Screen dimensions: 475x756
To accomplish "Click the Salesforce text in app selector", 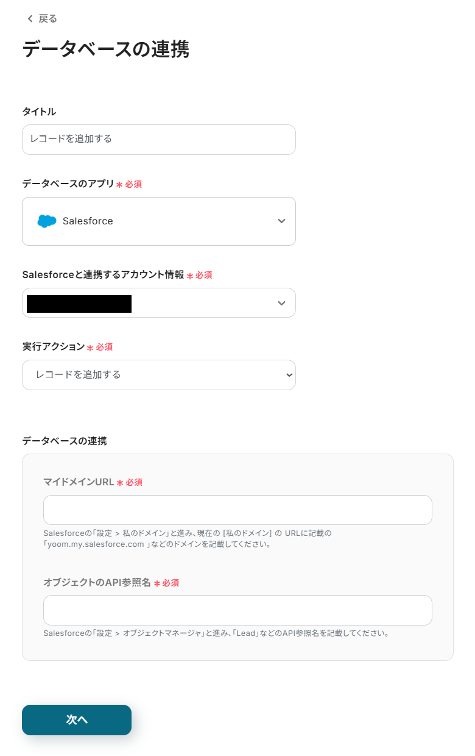I will tap(88, 221).
